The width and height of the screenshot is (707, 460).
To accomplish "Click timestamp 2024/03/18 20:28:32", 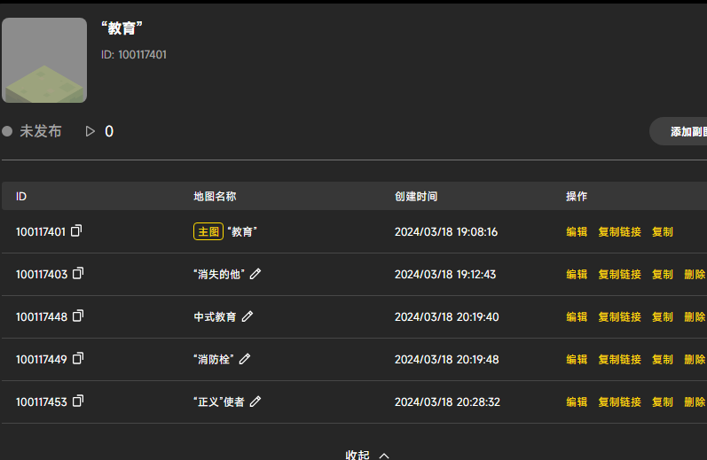I will (447, 402).
